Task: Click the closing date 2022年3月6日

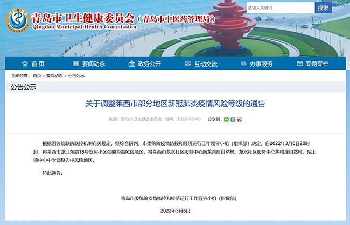Action: [x=175, y=211]
